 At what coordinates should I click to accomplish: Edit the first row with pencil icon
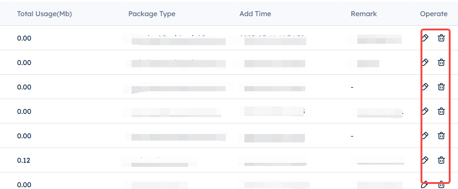[425, 38]
